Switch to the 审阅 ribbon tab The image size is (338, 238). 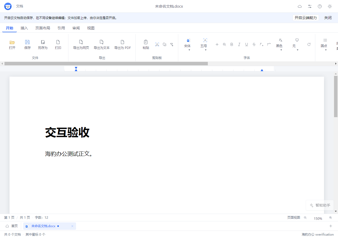(76, 28)
